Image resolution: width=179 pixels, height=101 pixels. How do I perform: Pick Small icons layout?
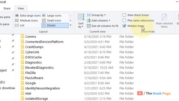tap(51, 20)
